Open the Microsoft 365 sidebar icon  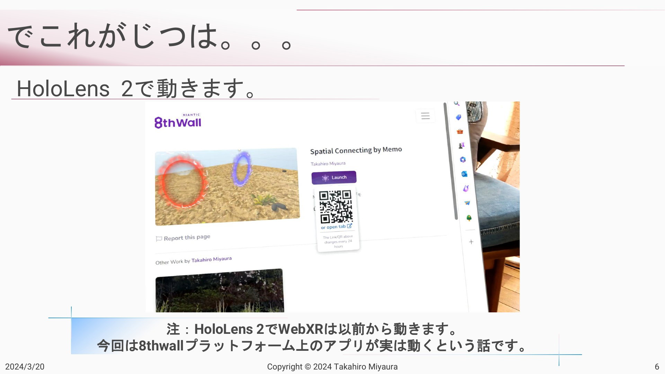(463, 160)
